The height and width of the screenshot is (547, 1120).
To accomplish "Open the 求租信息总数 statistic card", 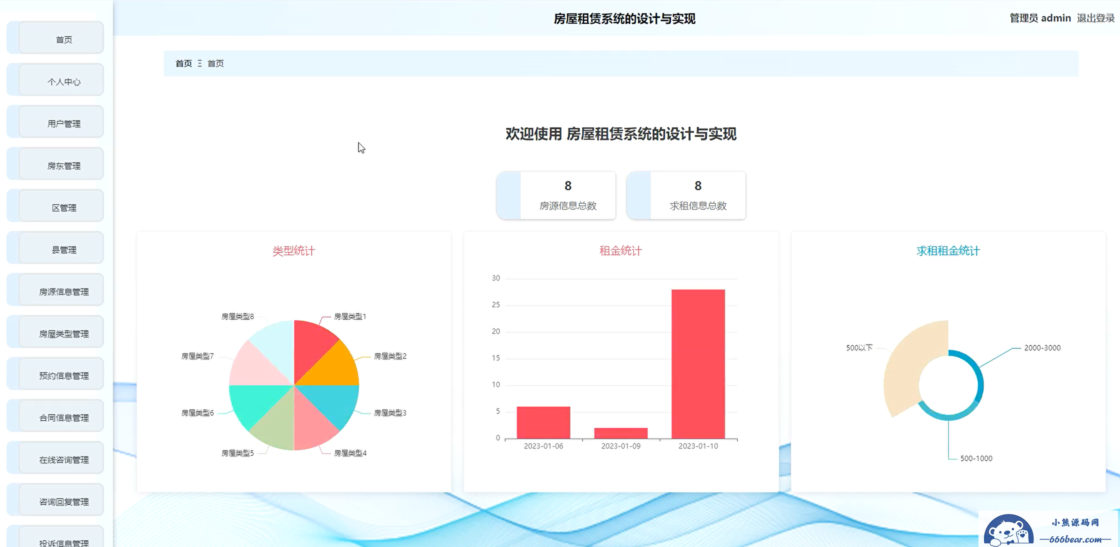I will tap(686, 195).
